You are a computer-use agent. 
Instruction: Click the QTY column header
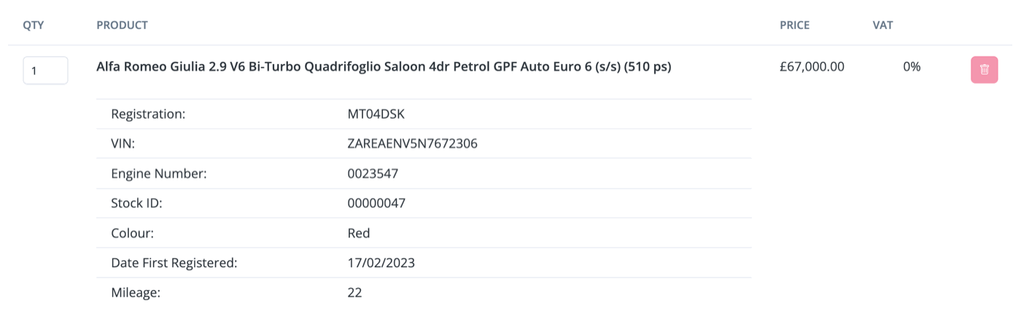click(x=34, y=25)
